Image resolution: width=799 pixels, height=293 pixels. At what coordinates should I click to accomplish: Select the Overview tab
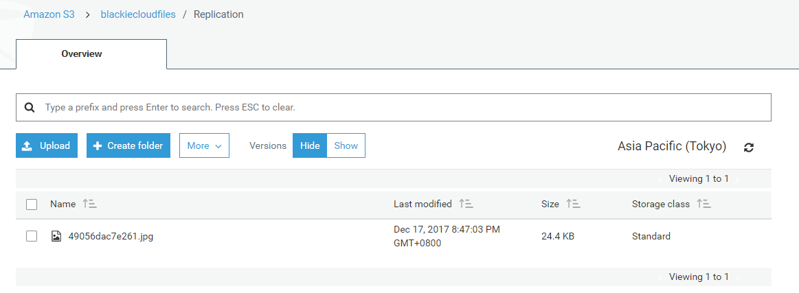point(82,54)
